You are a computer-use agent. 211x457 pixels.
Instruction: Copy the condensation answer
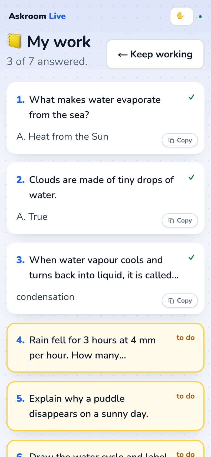point(180,301)
